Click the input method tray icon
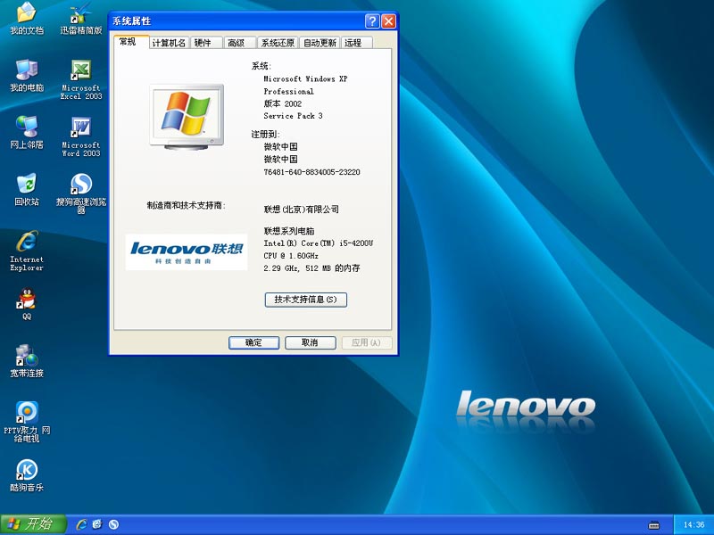The image size is (714, 535). point(653,525)
